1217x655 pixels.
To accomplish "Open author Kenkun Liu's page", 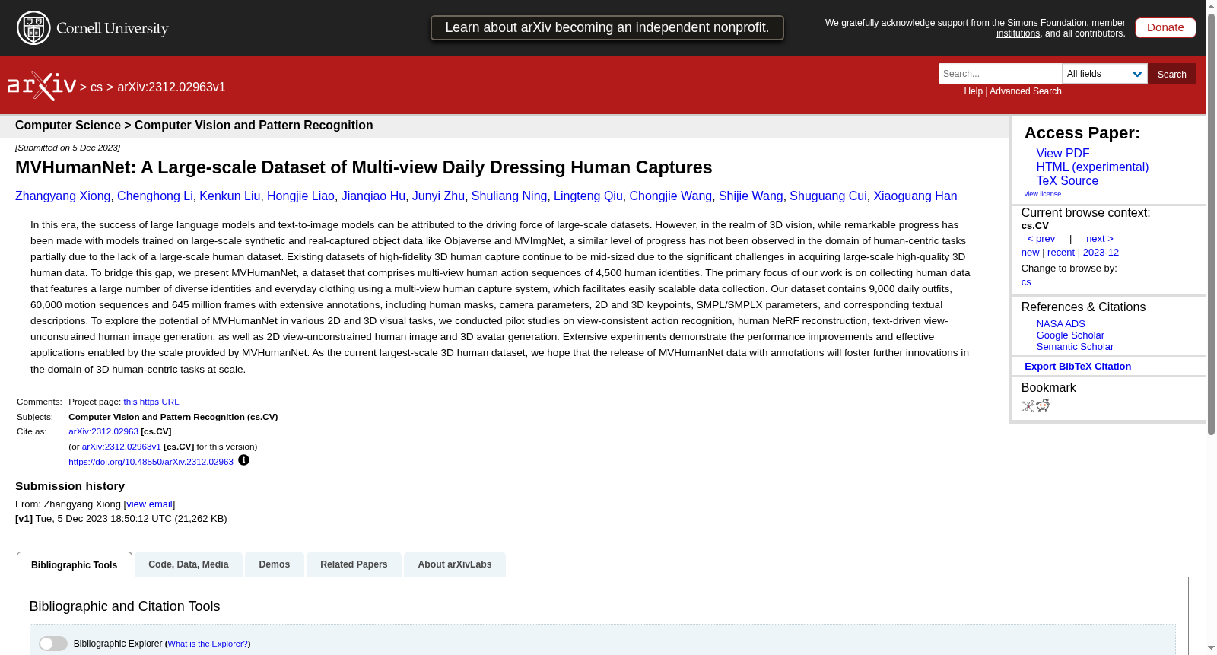I will point(230,196).
